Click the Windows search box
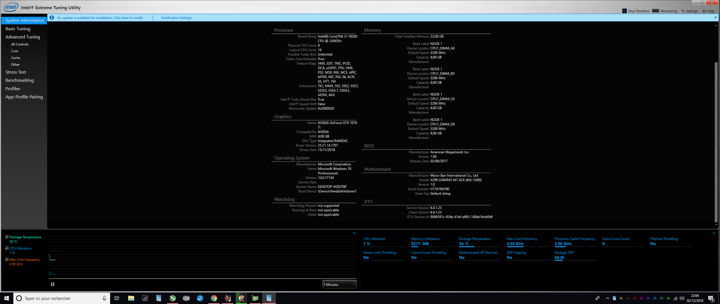Screen dimensions: 720x304 point(62,298)
